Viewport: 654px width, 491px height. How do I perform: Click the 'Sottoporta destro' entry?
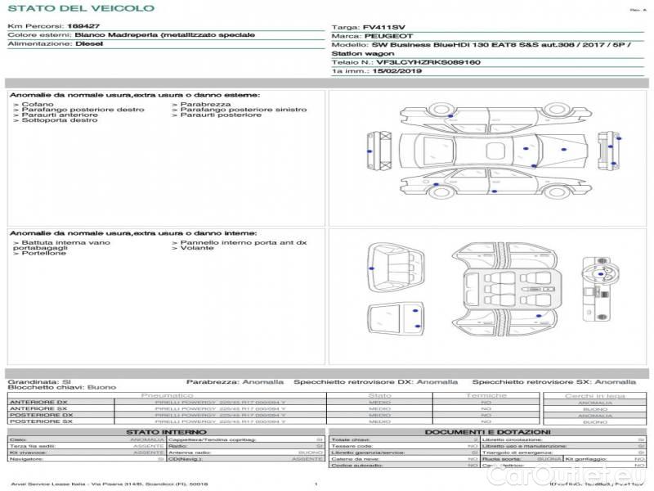[55, 120]
